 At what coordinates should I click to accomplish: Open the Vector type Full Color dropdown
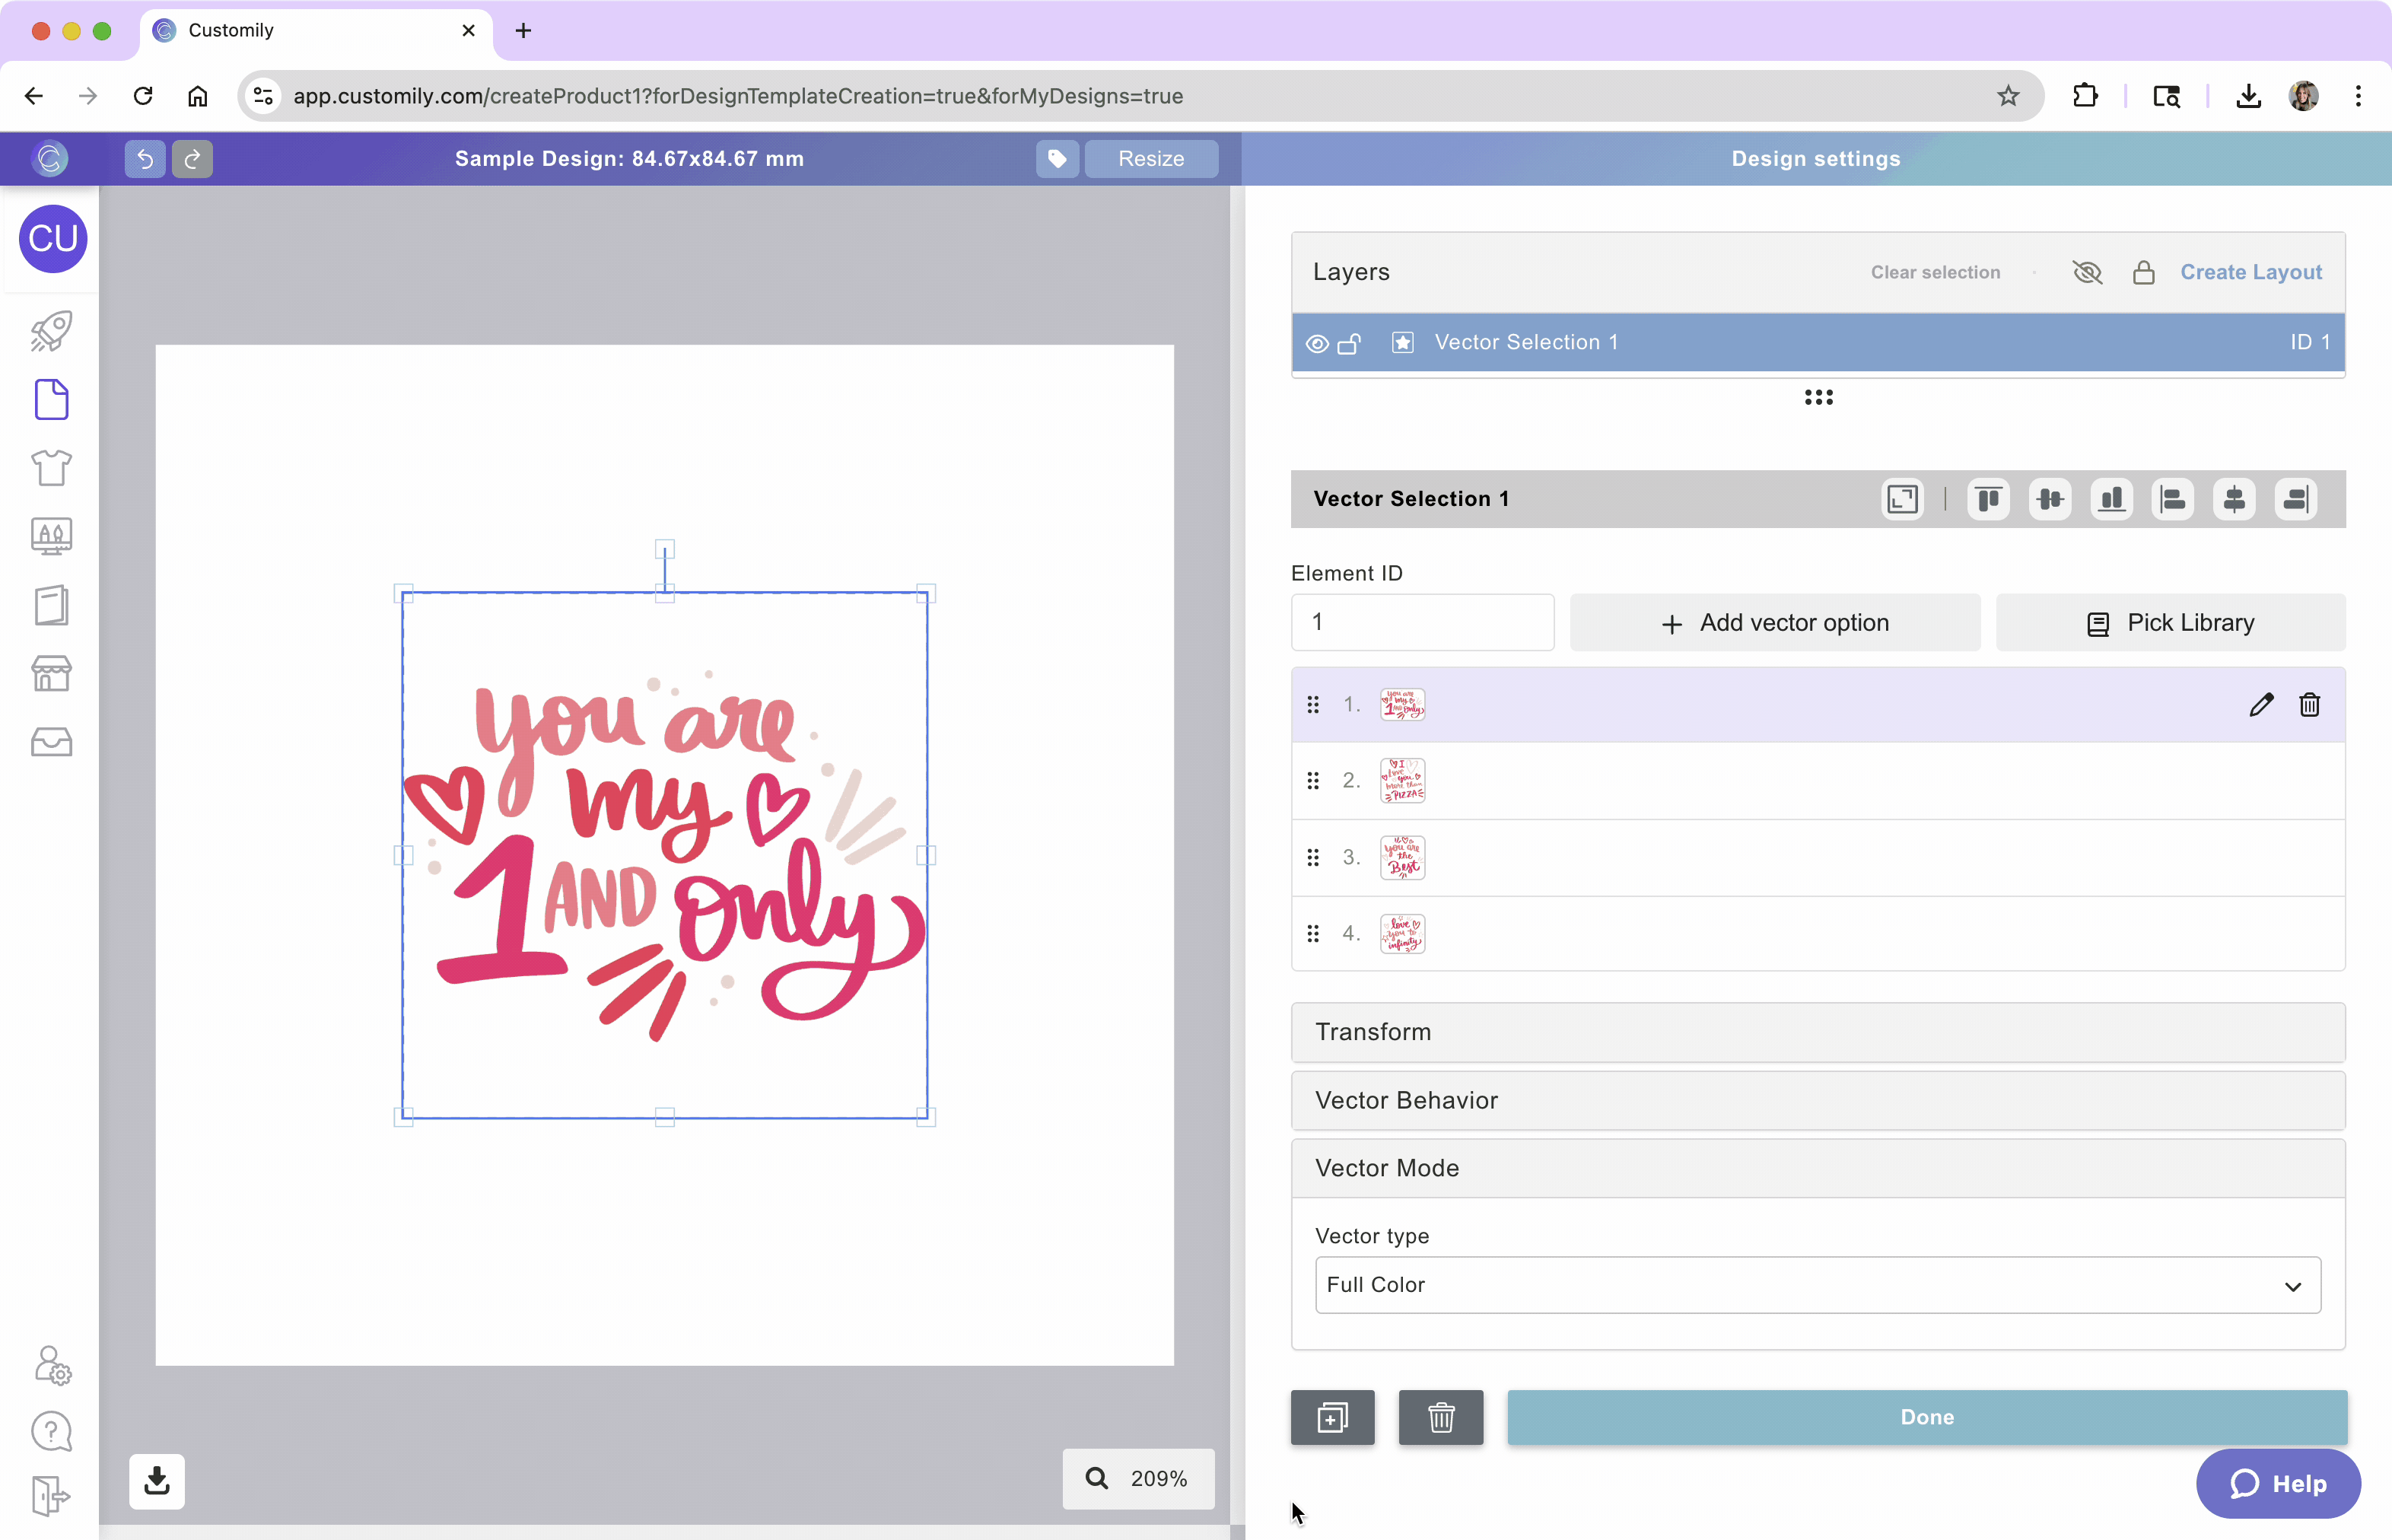tap(1817, 1285)
